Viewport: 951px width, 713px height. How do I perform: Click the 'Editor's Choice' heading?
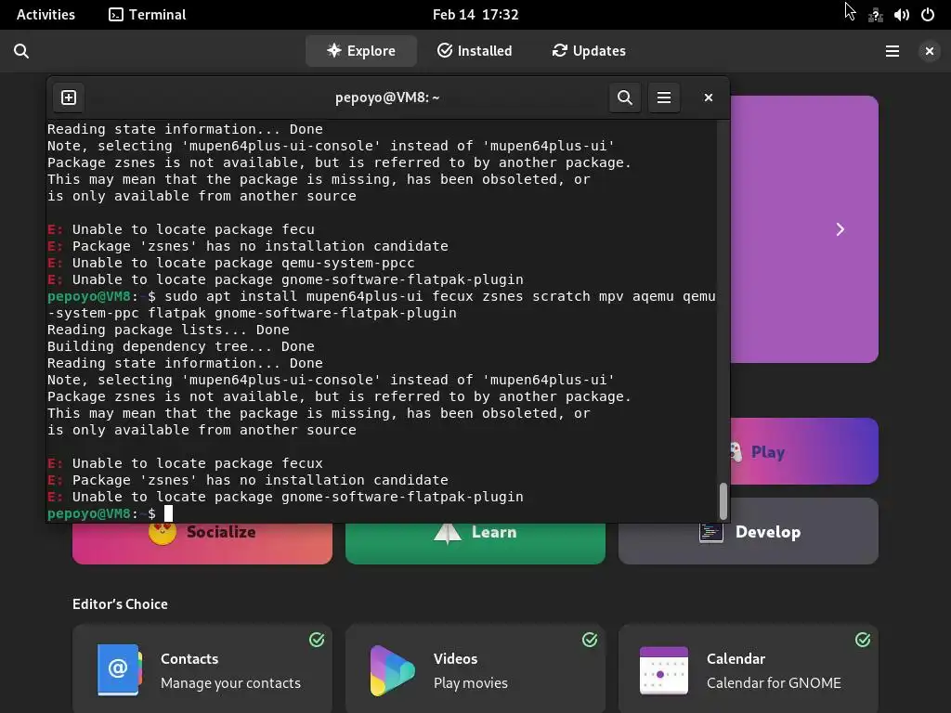(120, 603)
